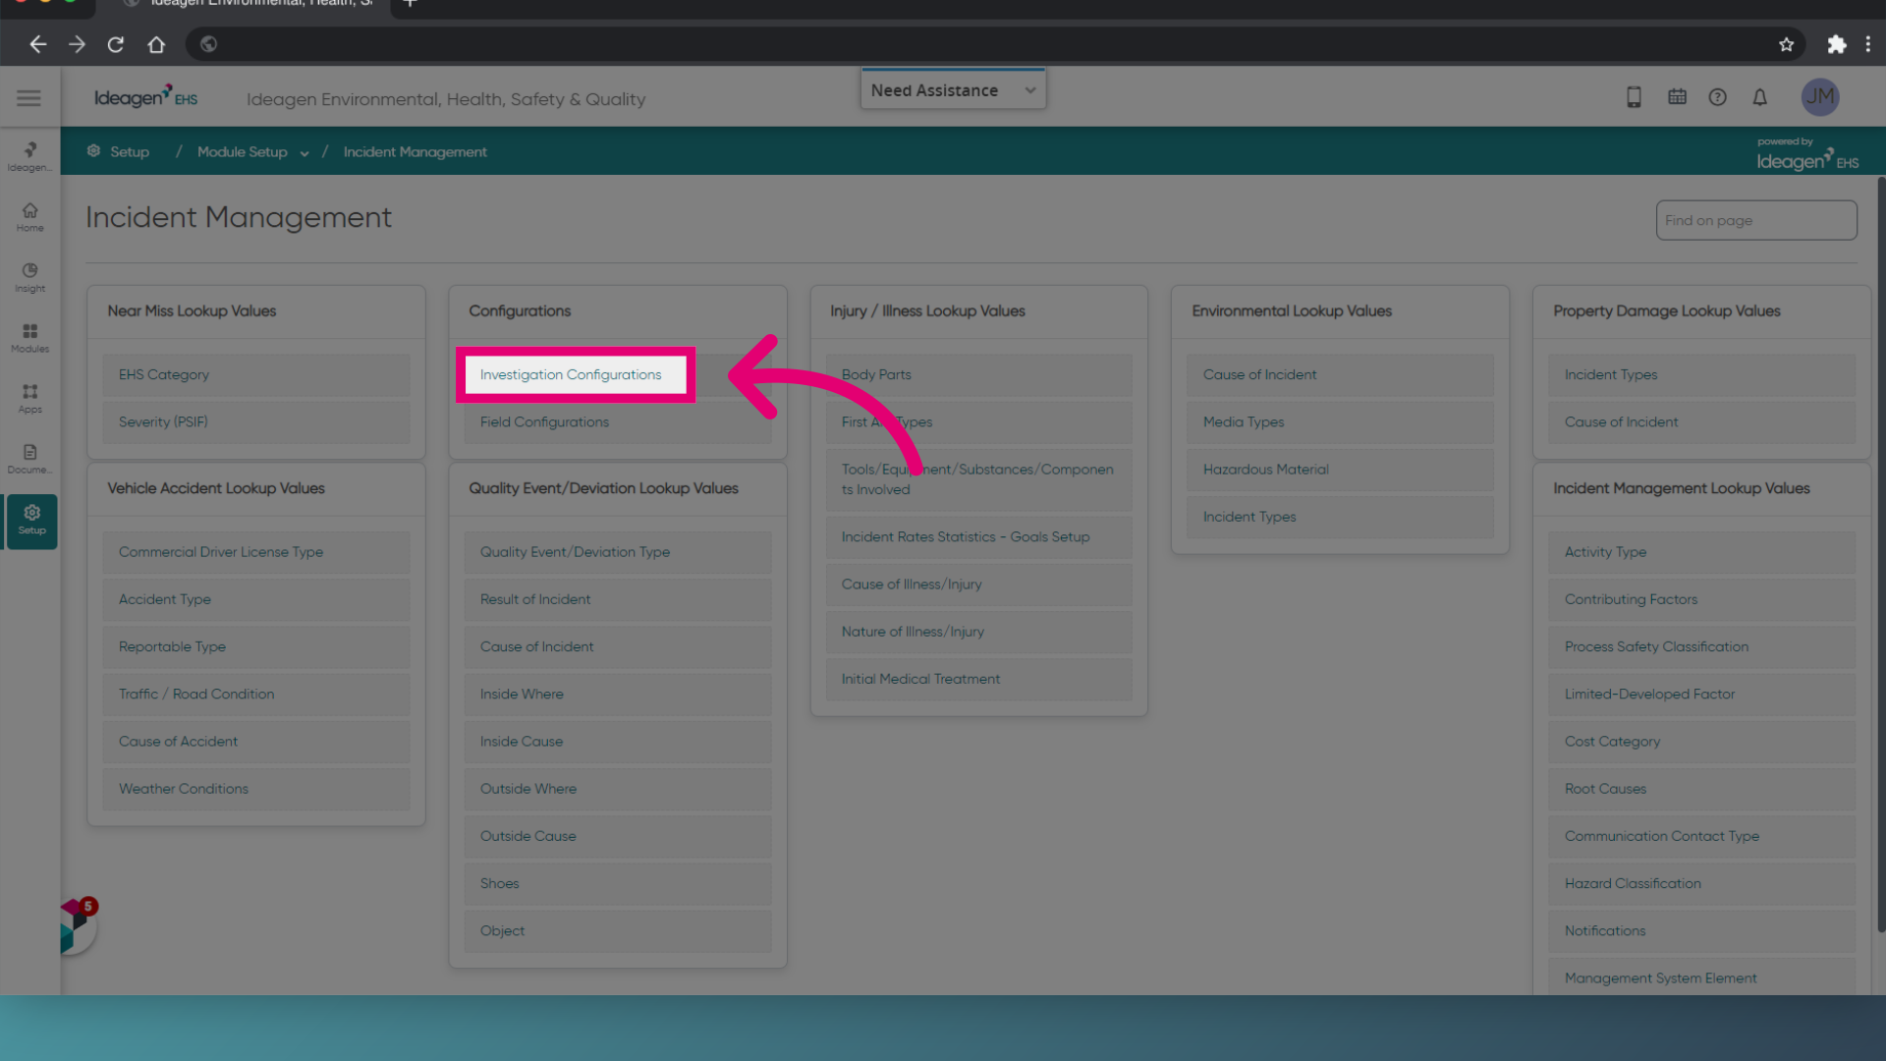
Task: Open Reportable Type lookup
Action: [x=255, y=646]
